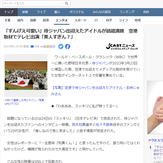View the WBC team photo thumbnail
Image resolution: width=163 pixels, height=163 pixels.
pos(26,76)
